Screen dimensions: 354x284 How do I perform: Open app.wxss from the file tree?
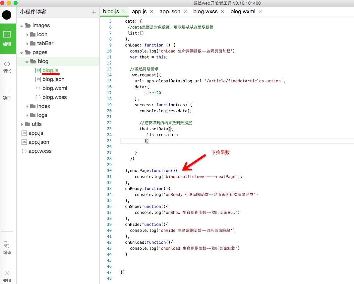click(x=40, y=151)
